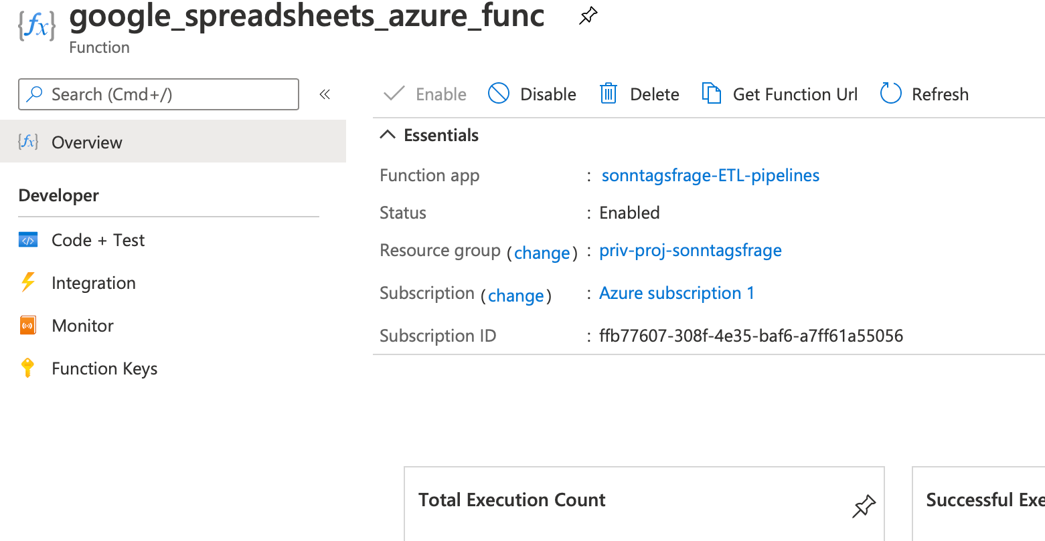Screen dimensions: 1045x541
Task: Click the Refresh circular arrow icon
Action: [890, 94]
